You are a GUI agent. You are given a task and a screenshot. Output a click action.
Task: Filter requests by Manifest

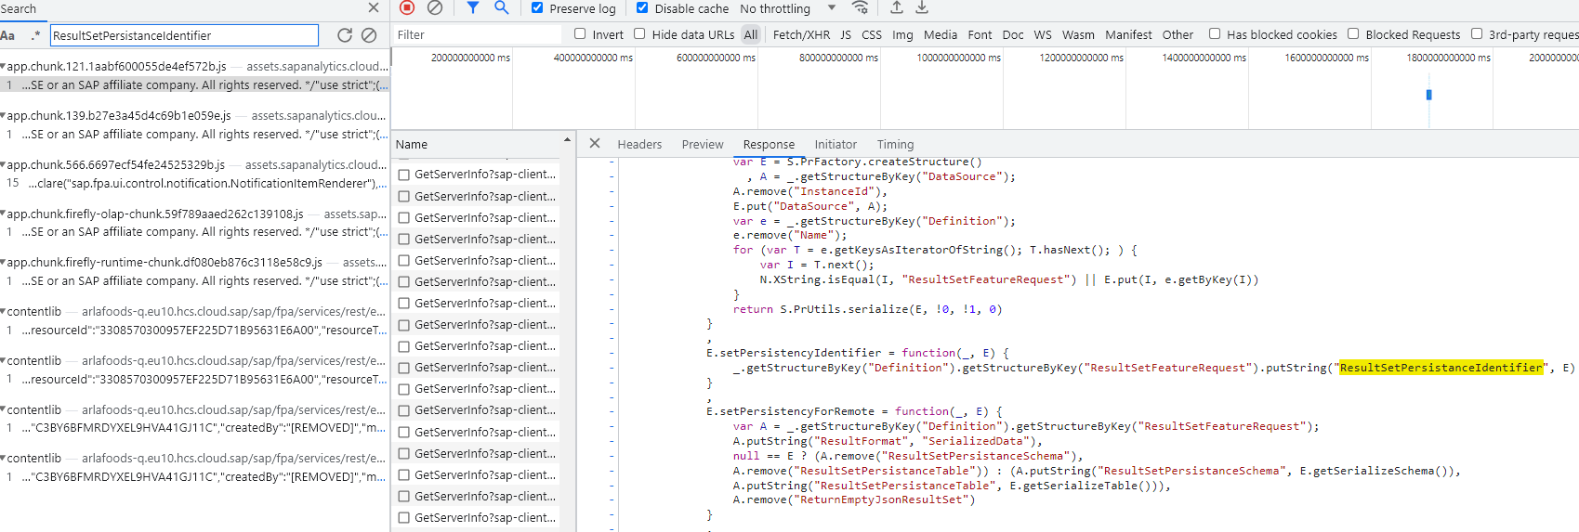pyautogui.click(x=1128, y=34)
